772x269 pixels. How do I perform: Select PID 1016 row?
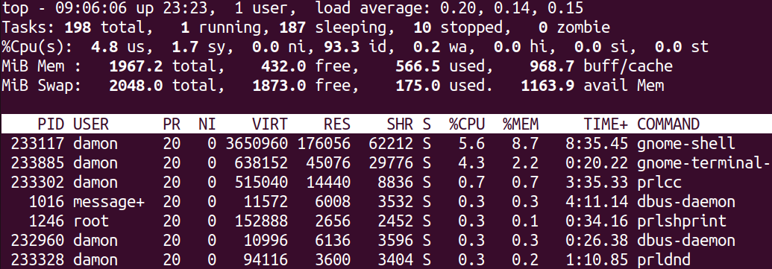[386, 202]
